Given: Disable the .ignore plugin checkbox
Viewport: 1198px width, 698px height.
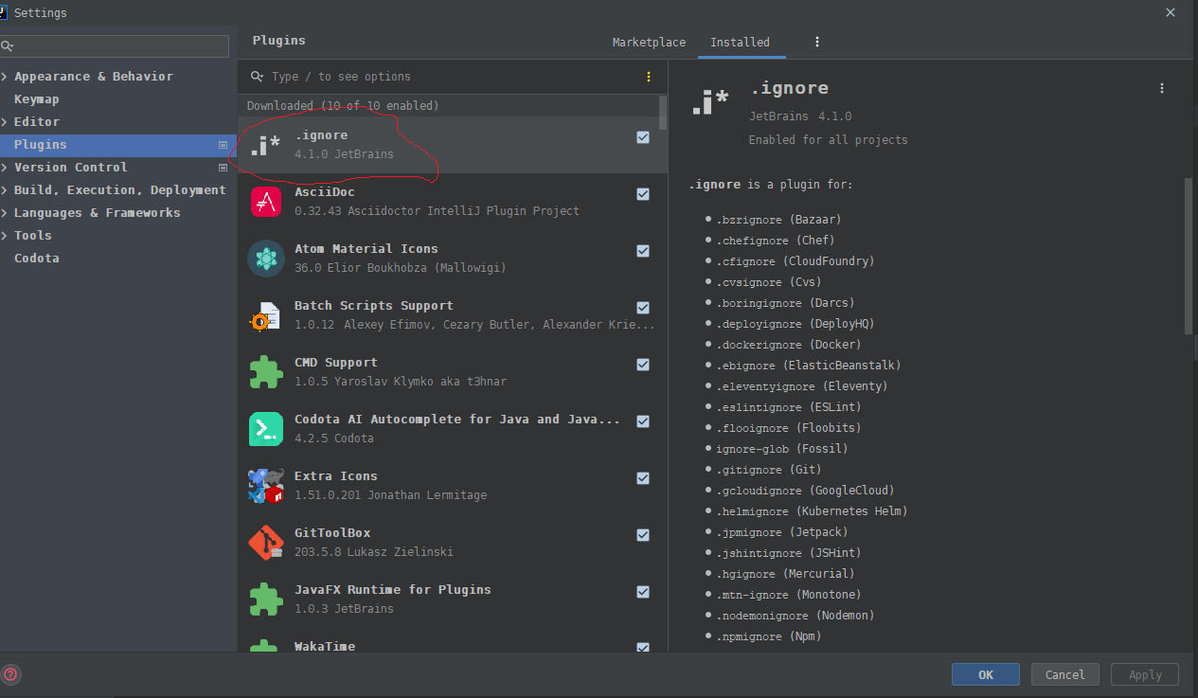Looking at the screenshot, I should 643,137.
